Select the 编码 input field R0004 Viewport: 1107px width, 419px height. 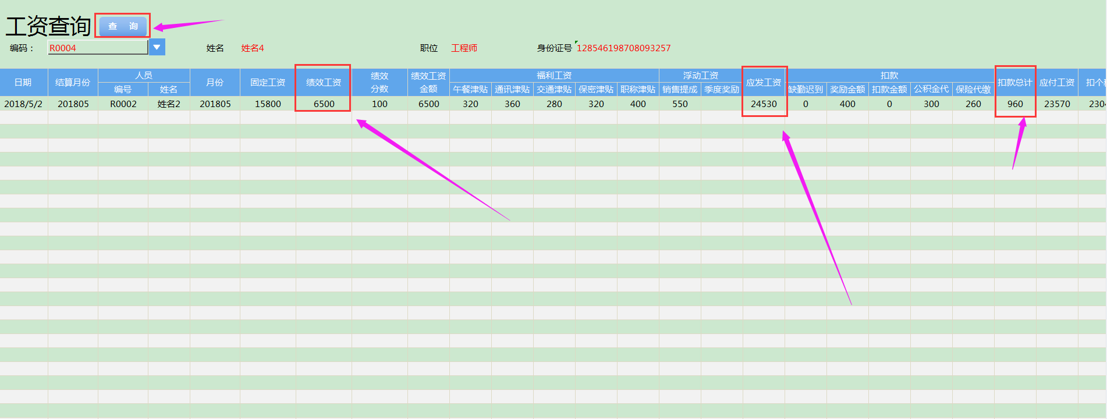click(x=98, y=48)
